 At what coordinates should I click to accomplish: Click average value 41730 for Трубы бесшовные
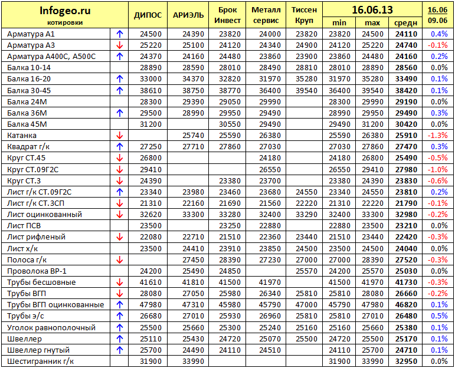[406, 282]
